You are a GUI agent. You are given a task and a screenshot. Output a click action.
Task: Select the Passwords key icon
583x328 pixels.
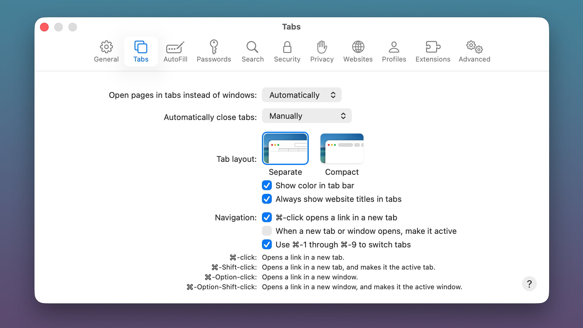214,51
